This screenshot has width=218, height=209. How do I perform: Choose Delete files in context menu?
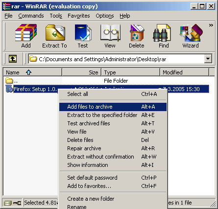point(113,140)
